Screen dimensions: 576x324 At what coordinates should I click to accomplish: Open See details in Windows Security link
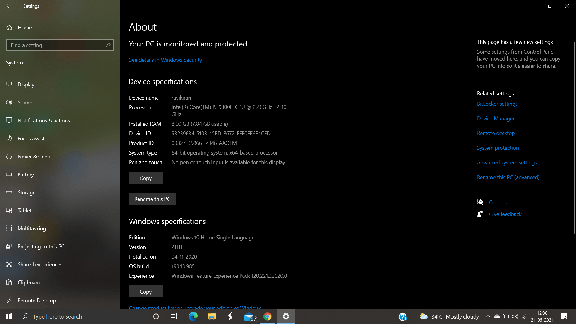(x=165, y=60)
